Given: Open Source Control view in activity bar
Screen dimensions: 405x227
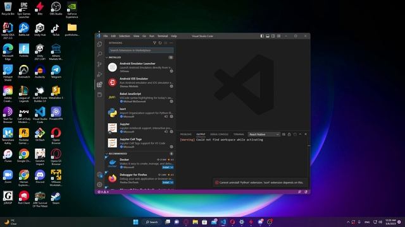Looking at the screenshot, I should point(99,64).
